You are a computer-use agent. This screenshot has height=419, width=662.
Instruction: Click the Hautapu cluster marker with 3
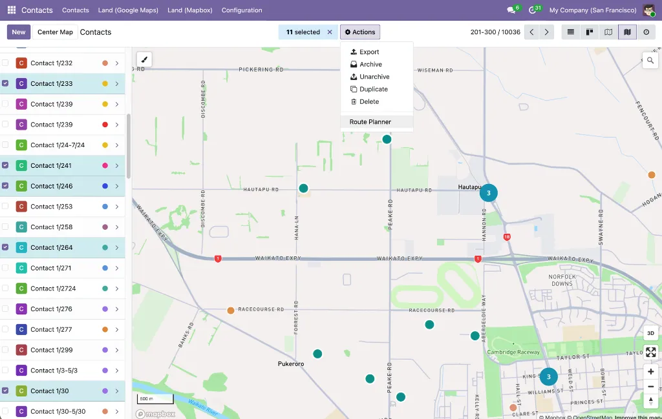click(489, 193)
